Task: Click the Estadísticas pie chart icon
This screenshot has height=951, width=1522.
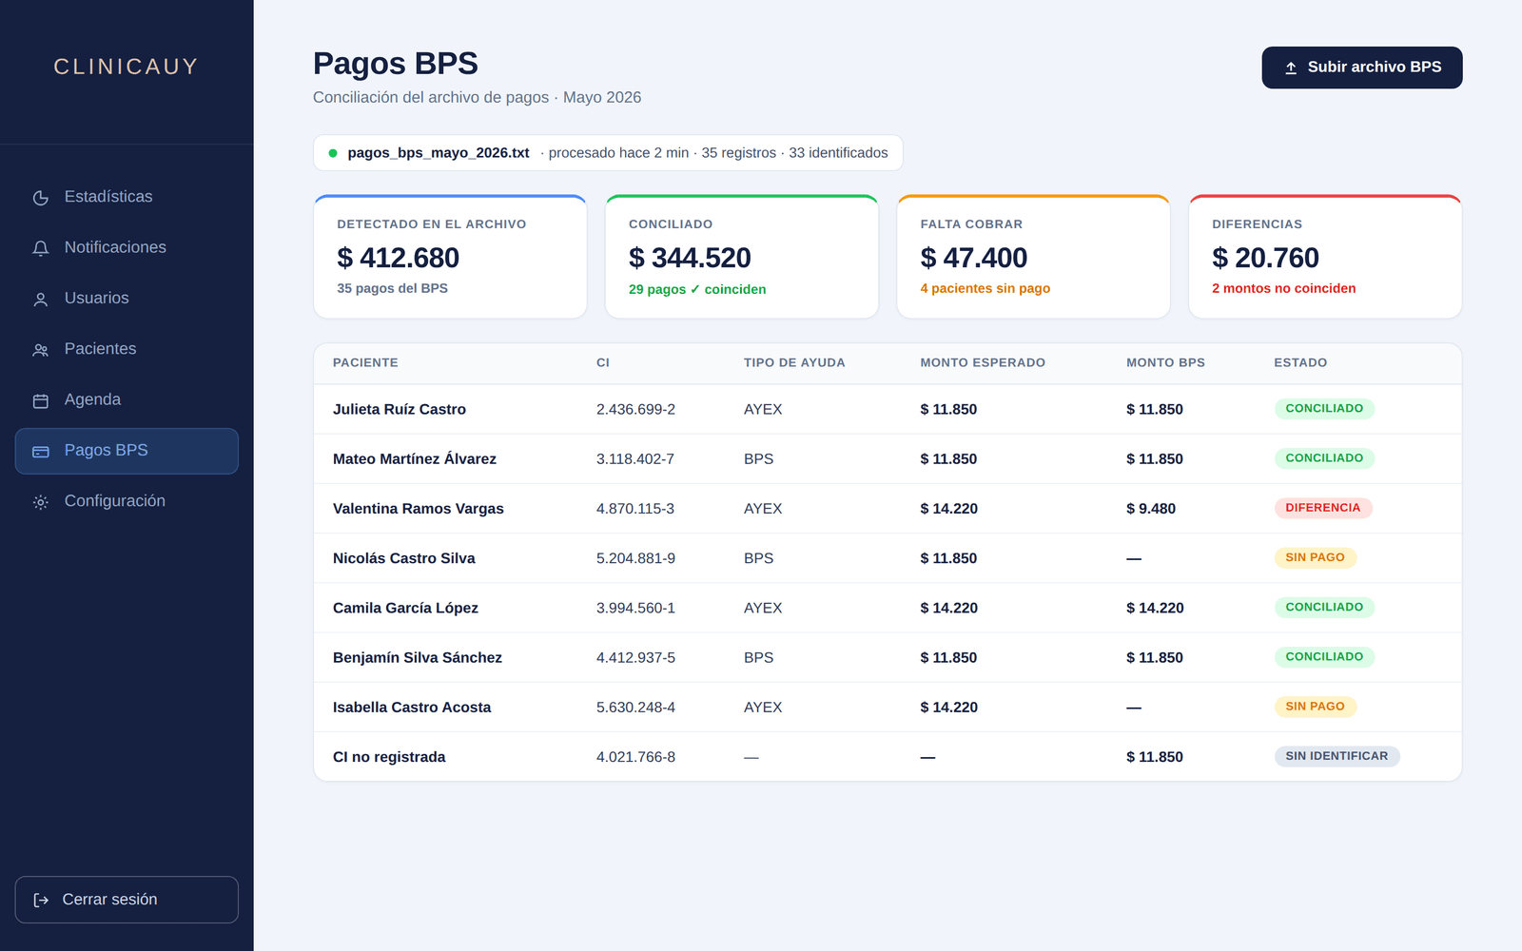Action: tap(41, 198)
